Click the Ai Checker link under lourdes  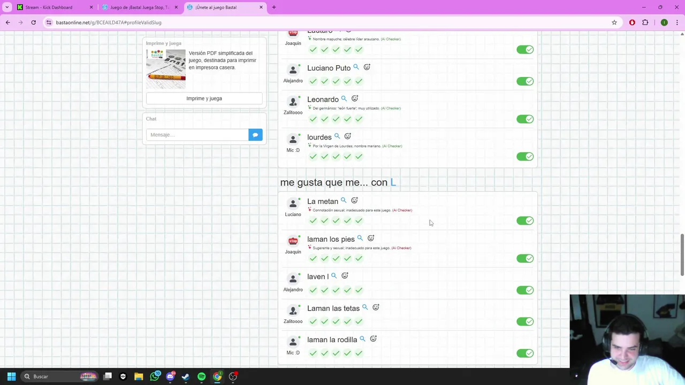pyautogui.click(x=392, y=146)
